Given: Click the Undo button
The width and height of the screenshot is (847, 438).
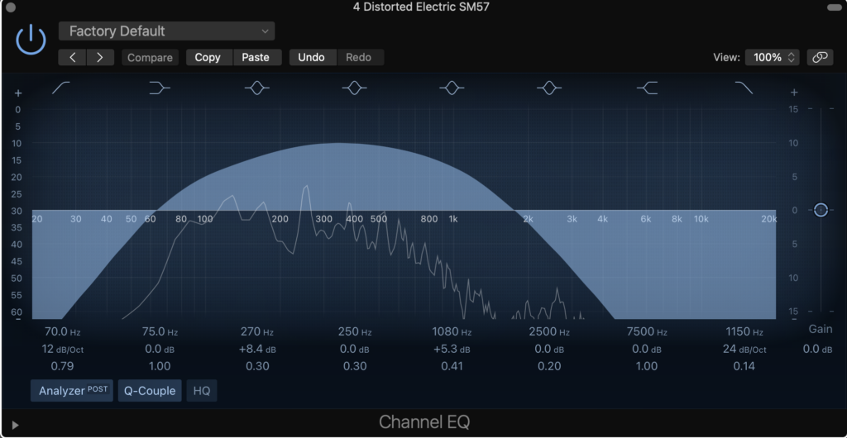Looking at the screenshot, I should tap(313, 58).
